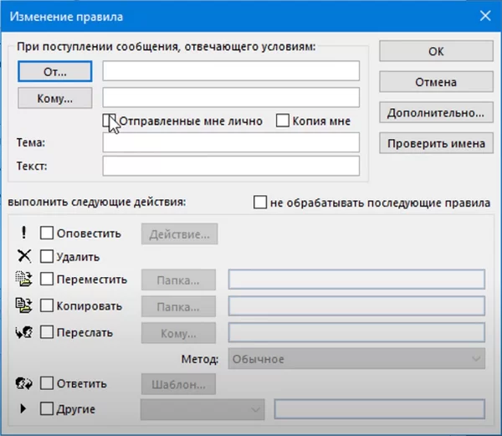The width and height of the screenshot is (502, 436).
Task: Click the exclamation mark Notify icon
Action: [x=23, y=233]
